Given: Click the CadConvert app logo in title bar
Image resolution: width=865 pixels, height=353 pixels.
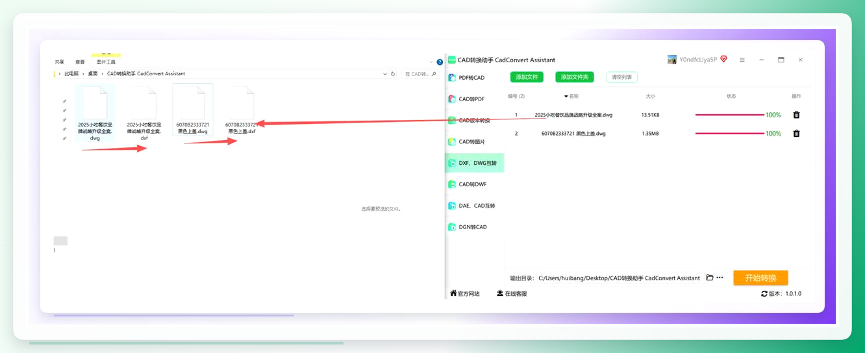Looking at the screenshot, I should pyautogui.click(x=452, y=60).
